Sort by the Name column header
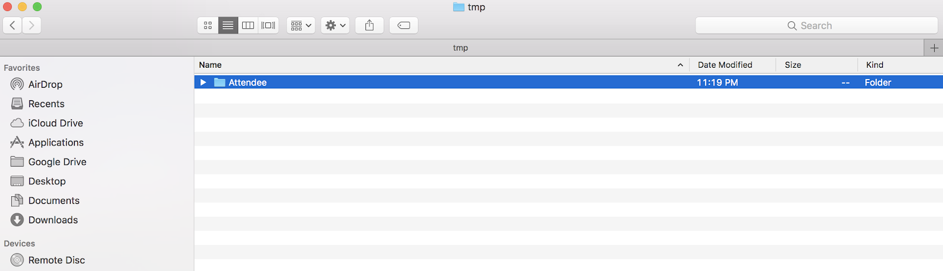943x271 pixels. point(210,65)
